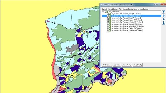Click layer type icon of Parcele_Tufarisuri row
Screen dimensions: 166x93
pyautogui.click(x=110, y=22)
